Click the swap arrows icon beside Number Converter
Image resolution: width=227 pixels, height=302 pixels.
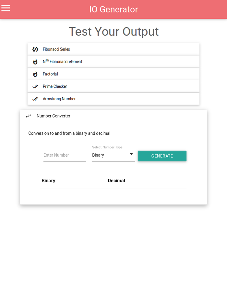click(29, 116)
